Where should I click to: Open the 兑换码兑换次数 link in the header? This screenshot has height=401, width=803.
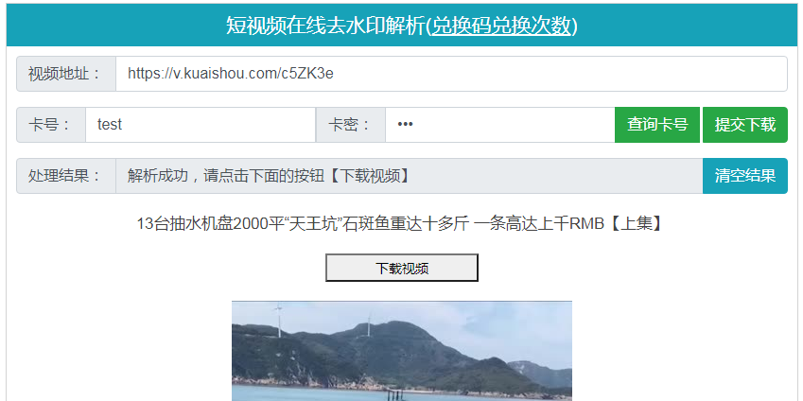(x=501, y=26)
